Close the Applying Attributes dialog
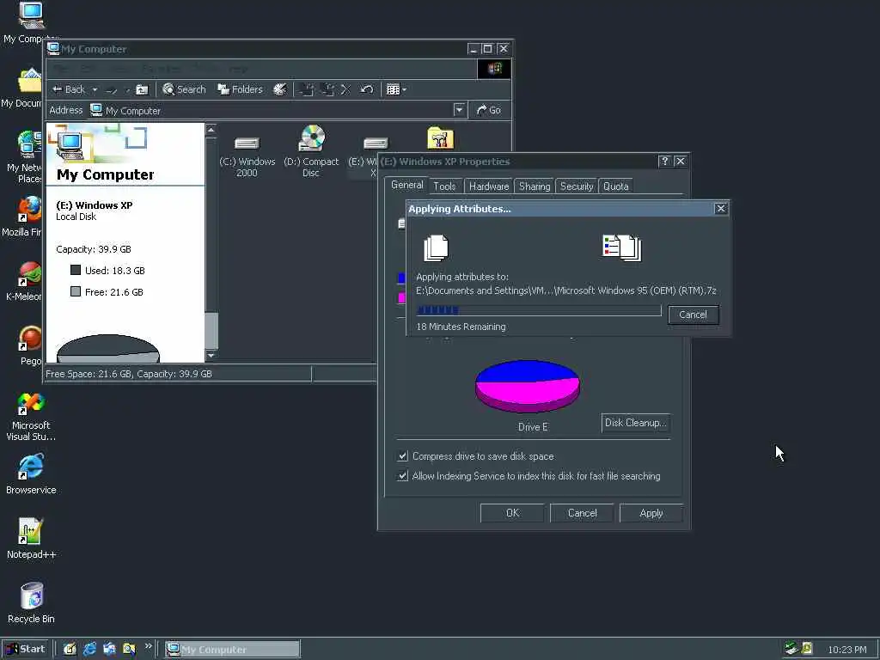 tap(721, 209)
